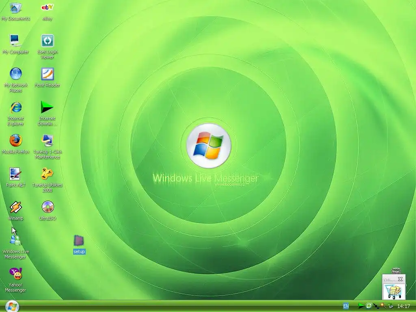
Task: Close the small shopping cart popup
Action: 400,279
